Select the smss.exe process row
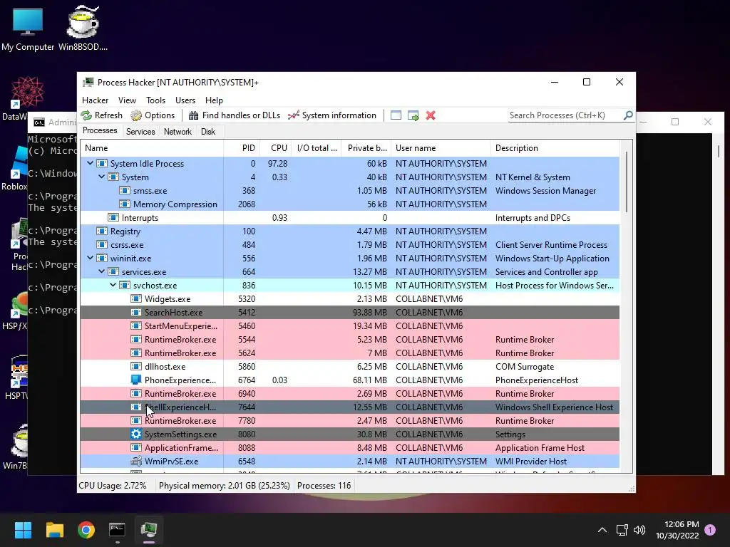The height and width of the screenshot is (547, 730). [349, 191]
